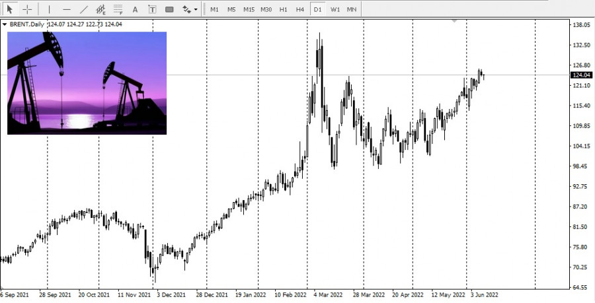Click price axis value 70.25
The height and width of the screenshot is (303, 595).
pos(581,267)
